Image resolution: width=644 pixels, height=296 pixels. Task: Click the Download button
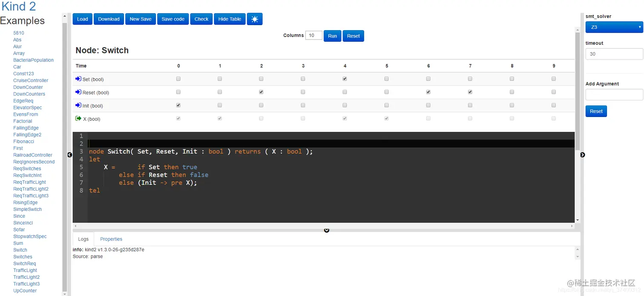(109, 19)
